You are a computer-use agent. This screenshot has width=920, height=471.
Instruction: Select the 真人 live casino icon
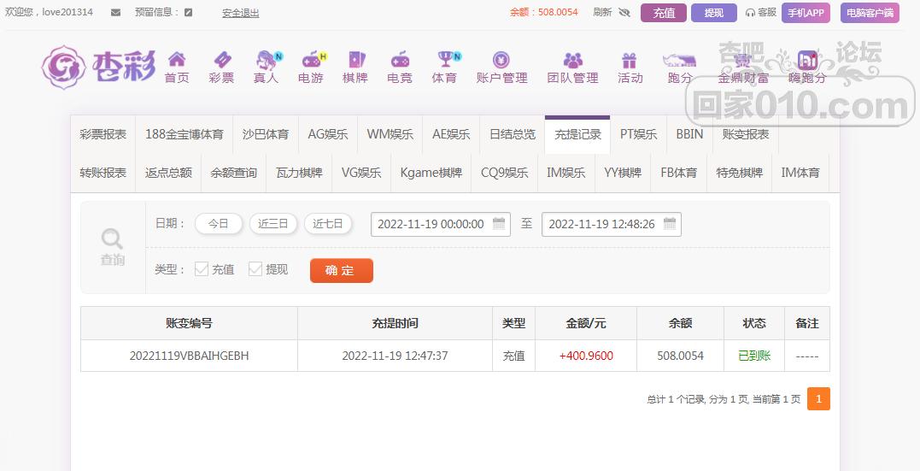pyautogui.click(x=267, y=60)
